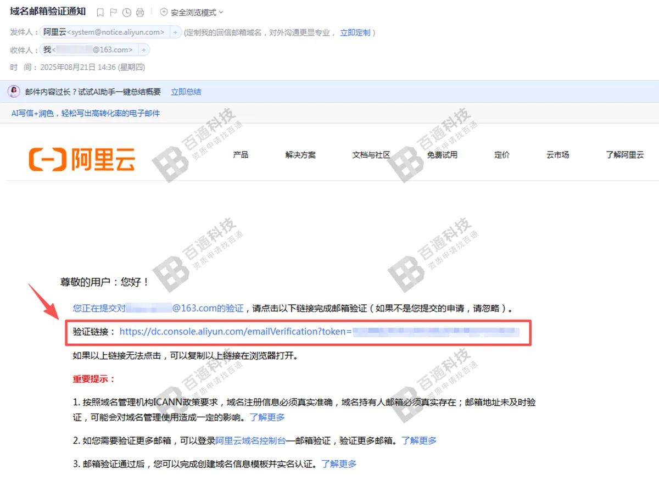Click the 阿里云 orange logo
Viewport: 659px width, 486px height.
point(82,158)
